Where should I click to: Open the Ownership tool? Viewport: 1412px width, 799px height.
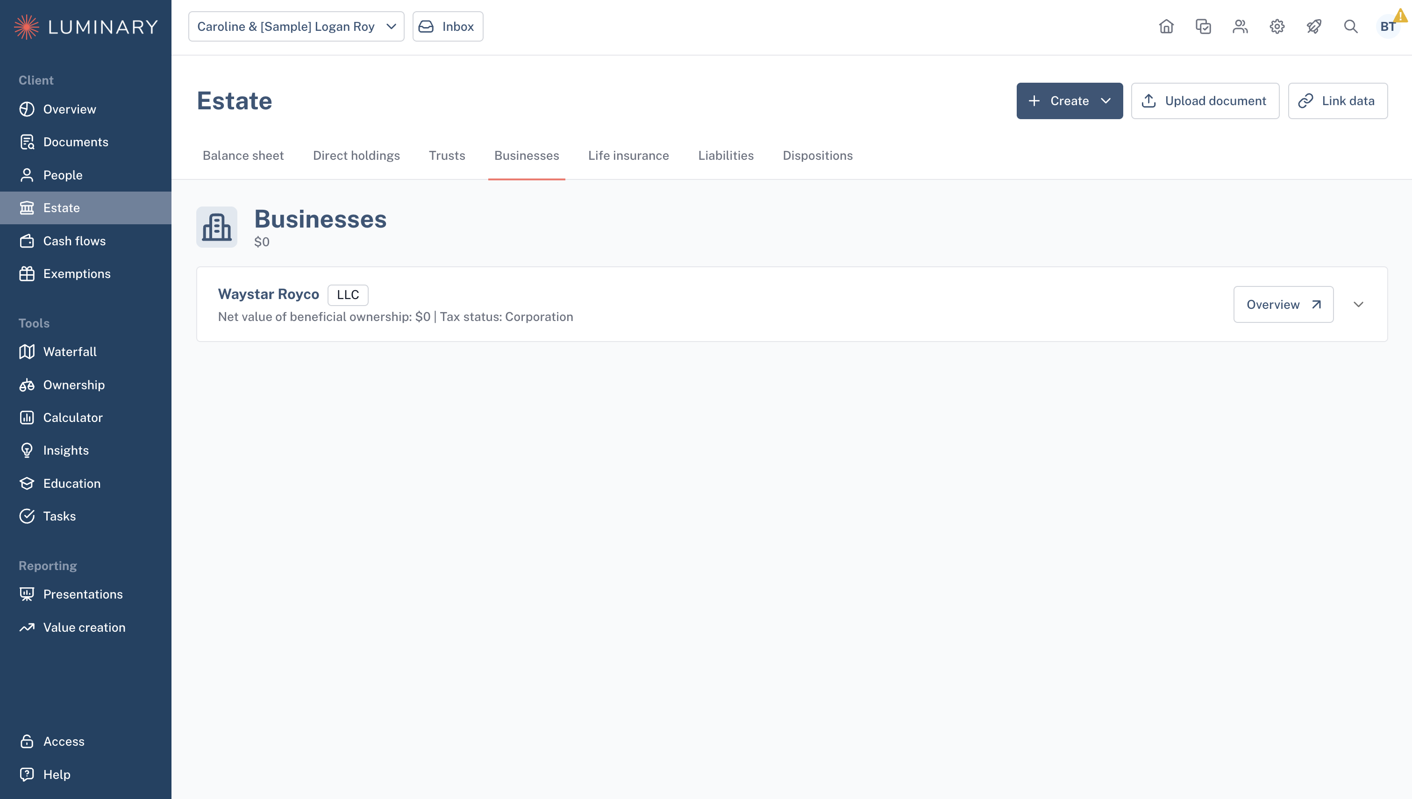click(x=86, y=385)
